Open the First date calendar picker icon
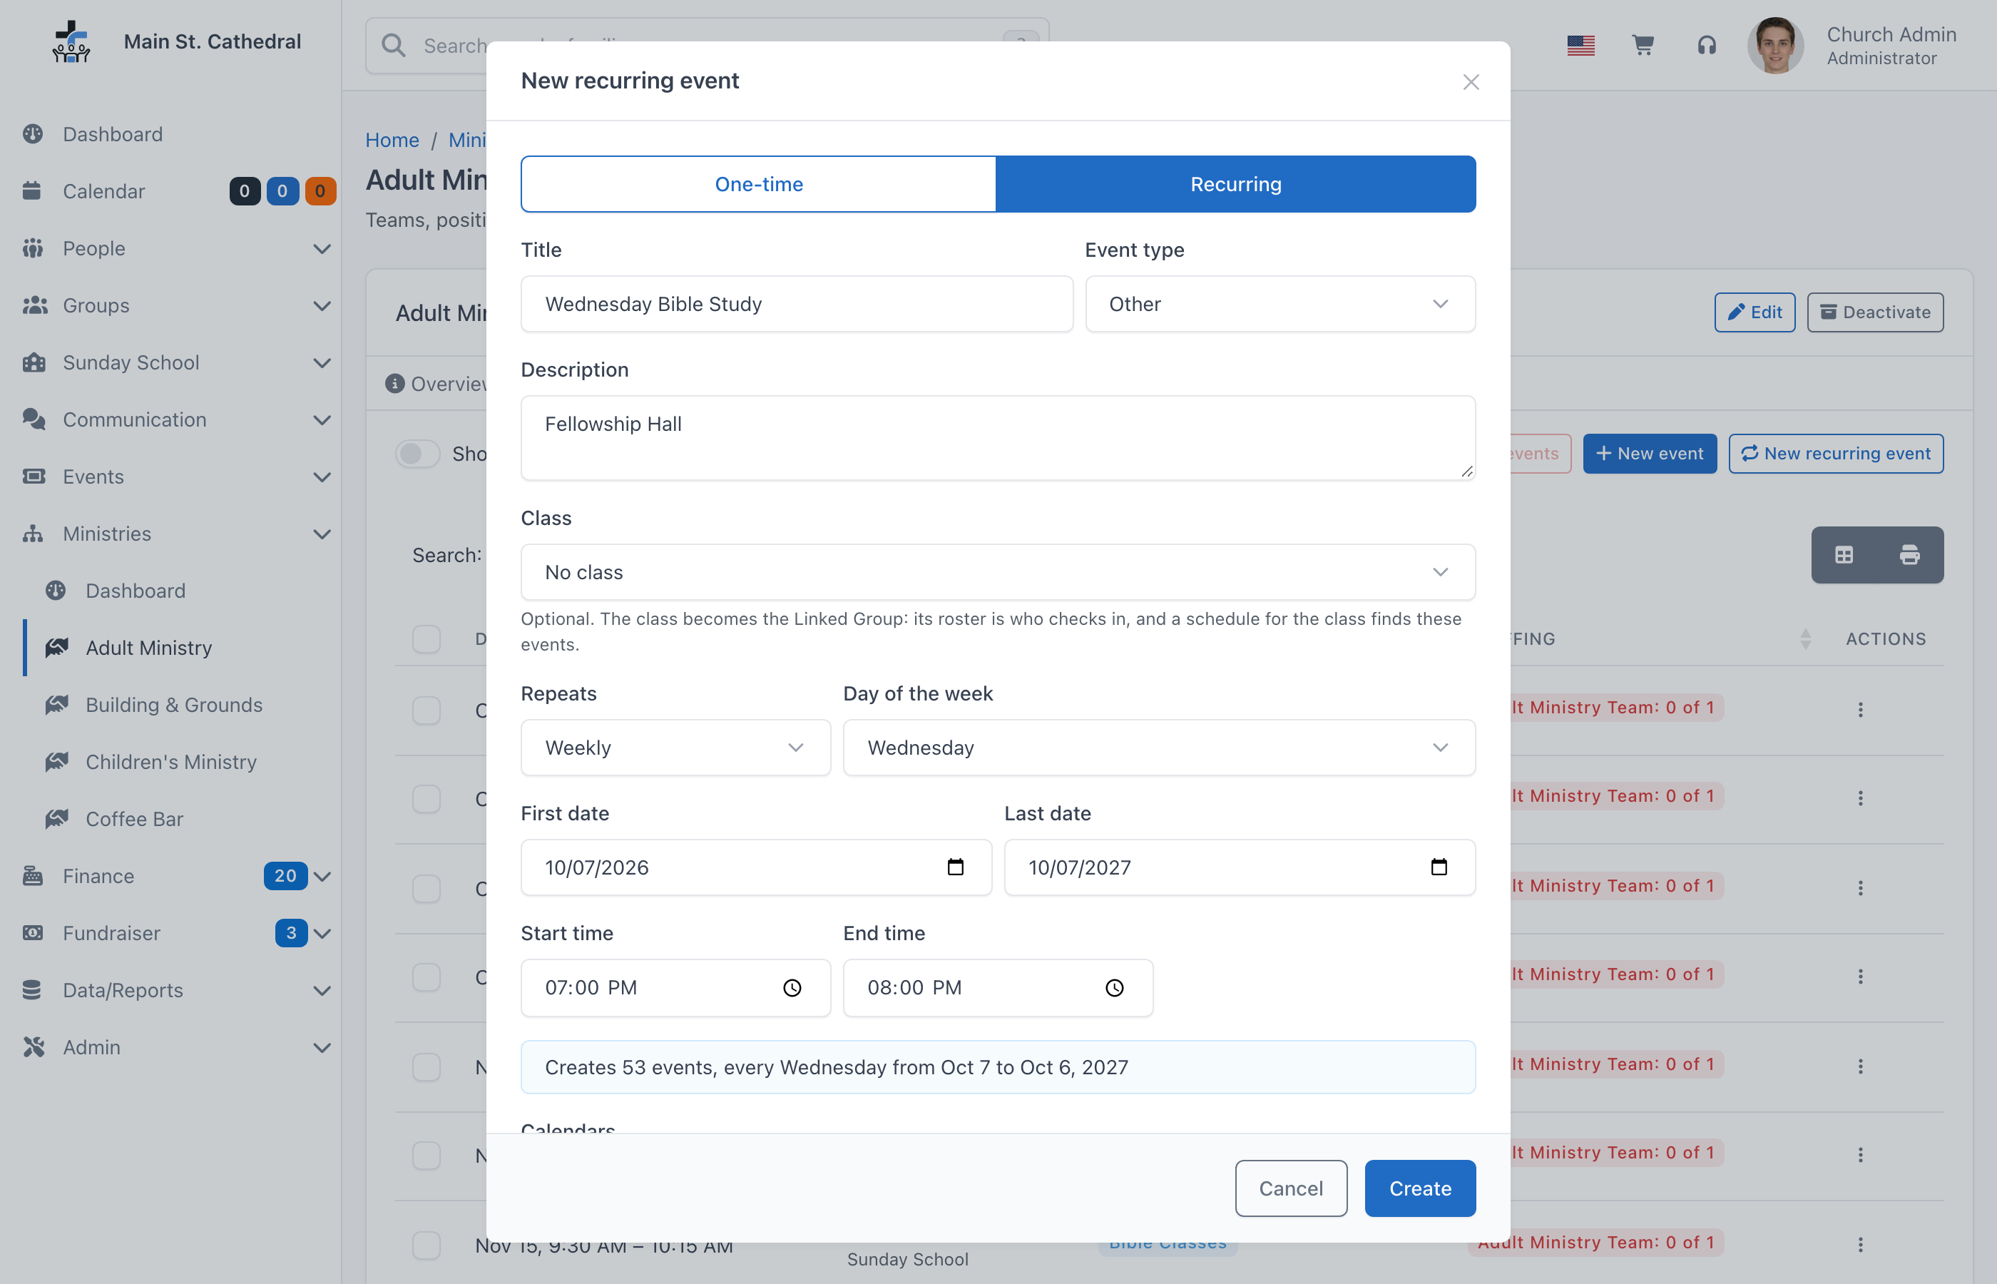The image size is (1997, 1284). [x=955, y=867]
